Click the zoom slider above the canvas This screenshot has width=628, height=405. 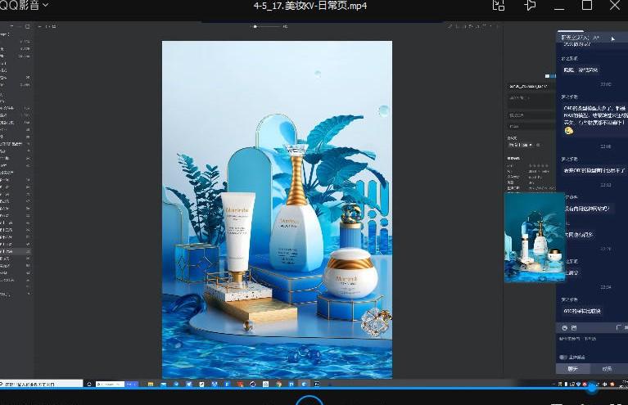coord(255,26)
